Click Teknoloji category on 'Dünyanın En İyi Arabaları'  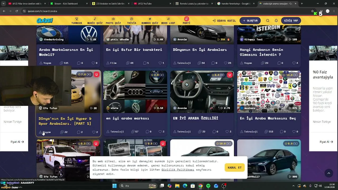pos(182,63)
